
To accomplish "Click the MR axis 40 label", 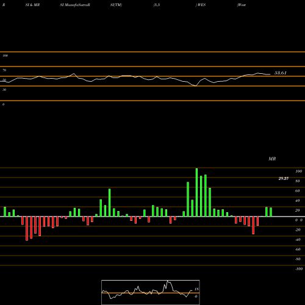I will [x=298, y=201].
